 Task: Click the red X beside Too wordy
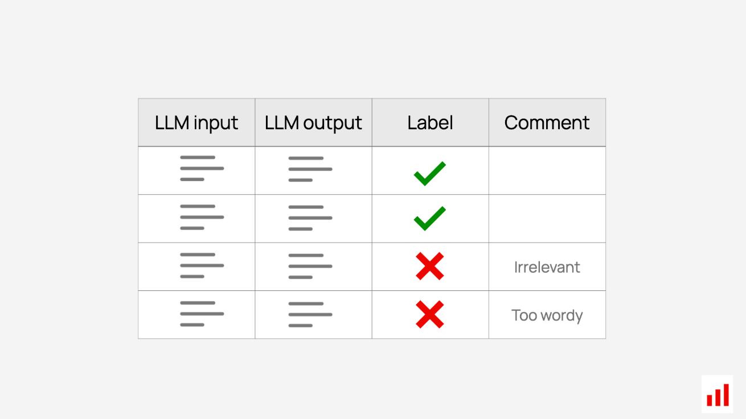tap(429, 315)
